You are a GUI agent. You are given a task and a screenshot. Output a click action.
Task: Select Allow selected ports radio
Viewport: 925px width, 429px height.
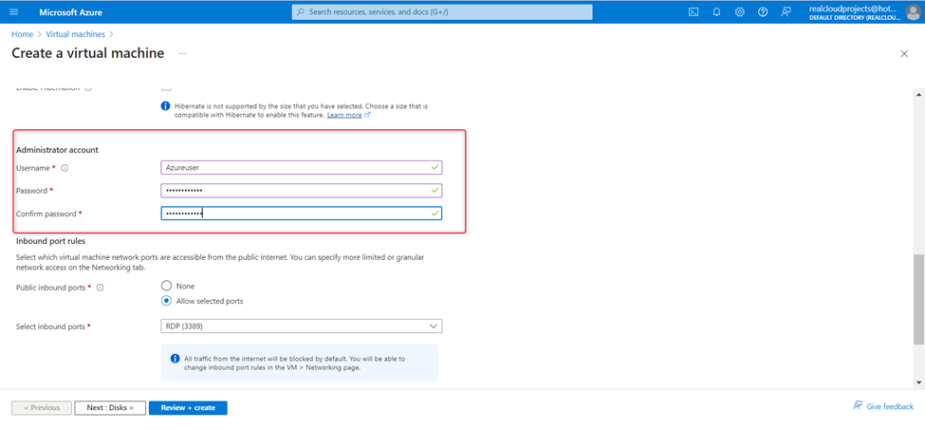click(x=166, y=300)
